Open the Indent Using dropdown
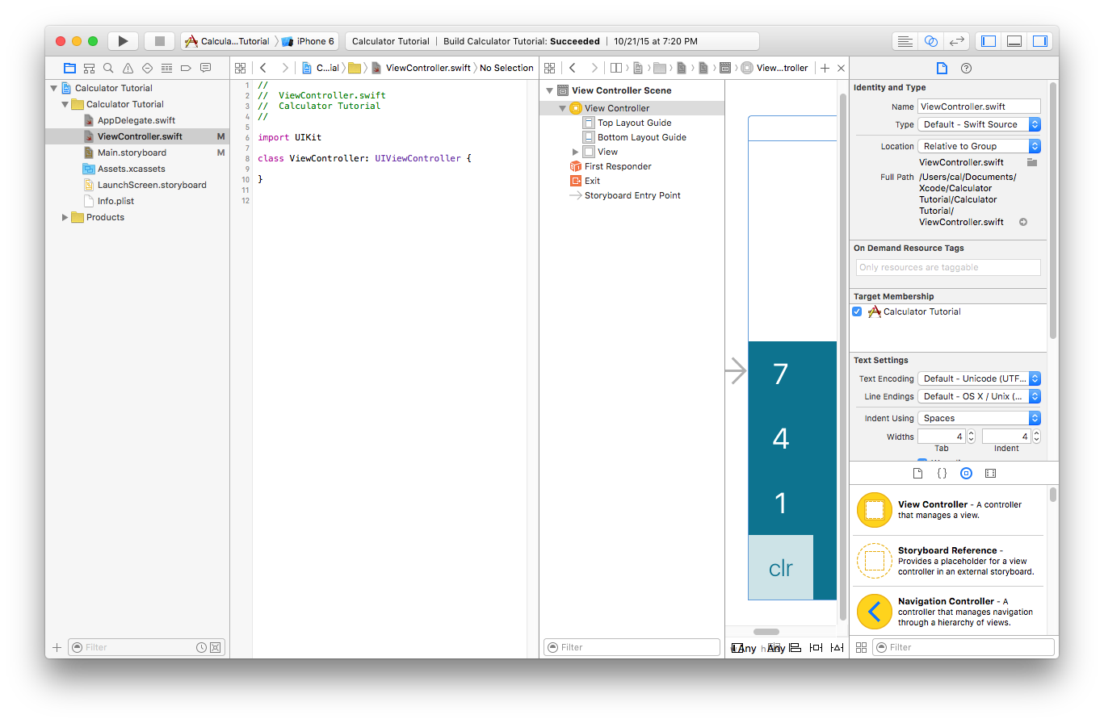1104x723 pixels. 979,418
